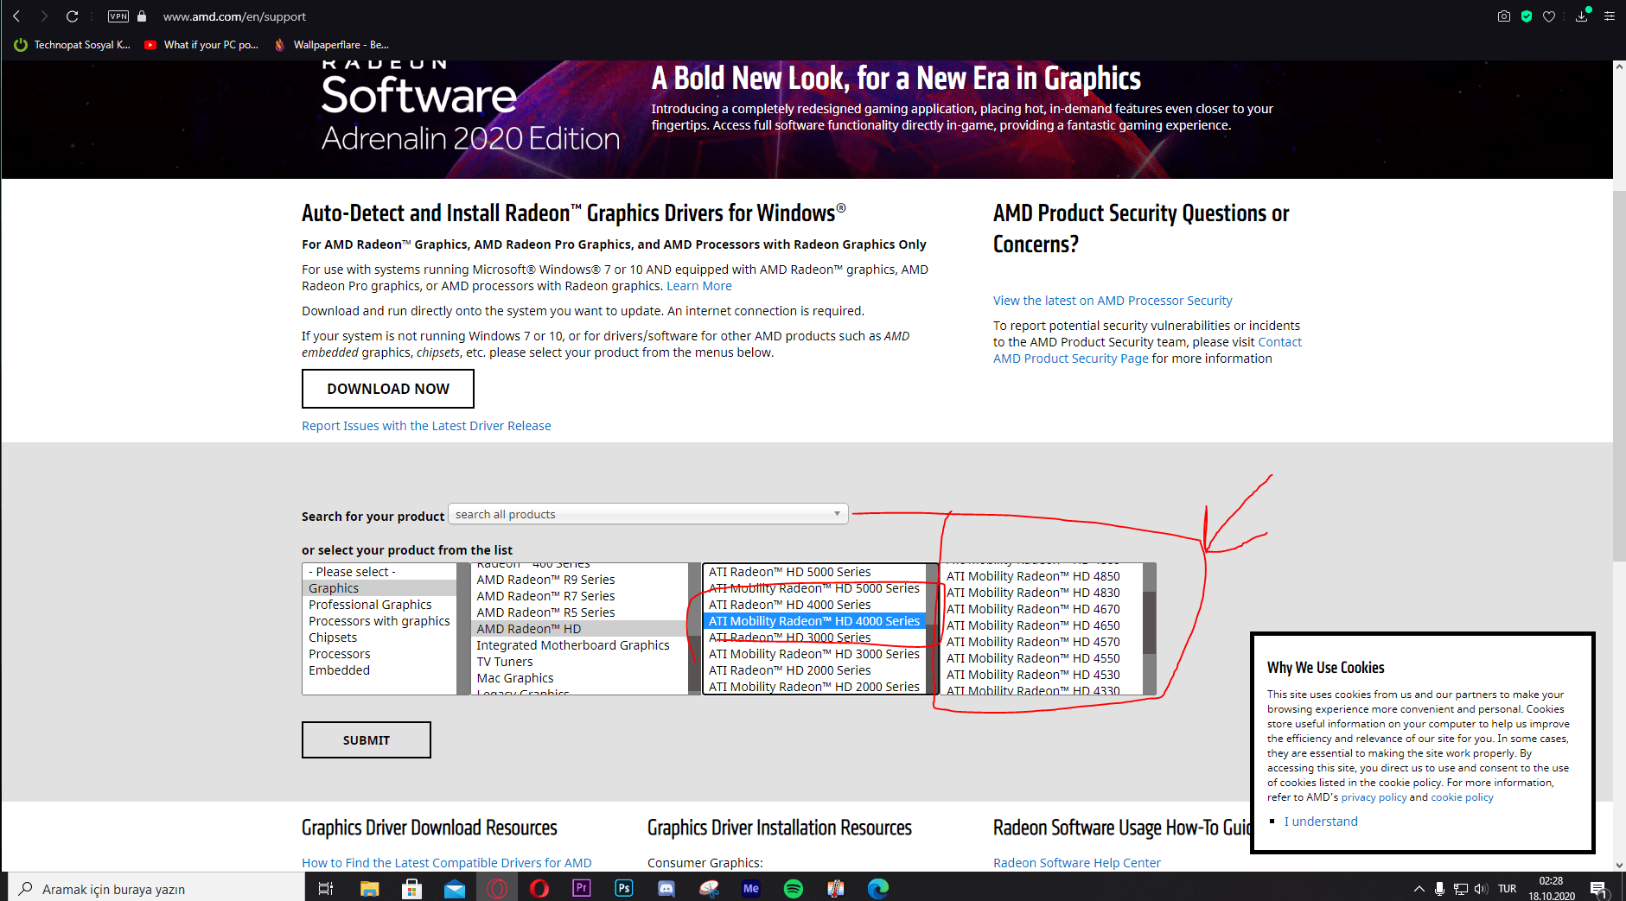Open Spotify from taskbar

[793, 888]
